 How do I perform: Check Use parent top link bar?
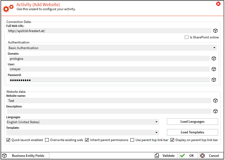pyautogui.click(x=132, y=140)
